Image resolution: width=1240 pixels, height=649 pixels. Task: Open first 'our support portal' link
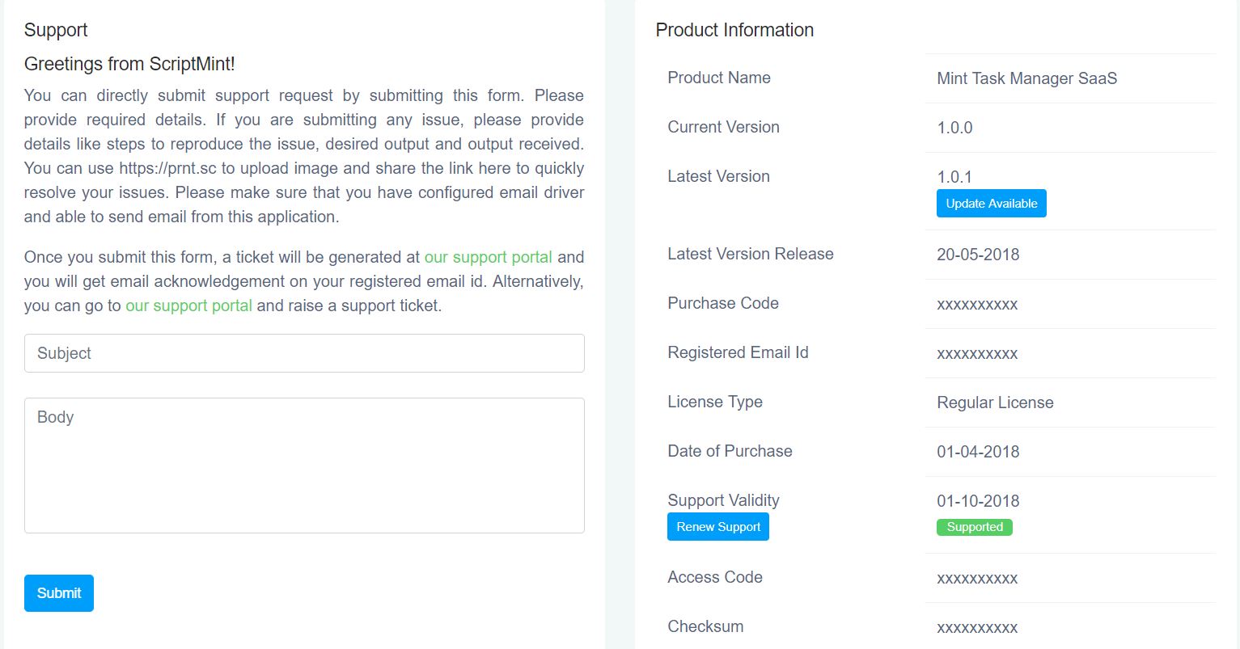pos(489,257)
